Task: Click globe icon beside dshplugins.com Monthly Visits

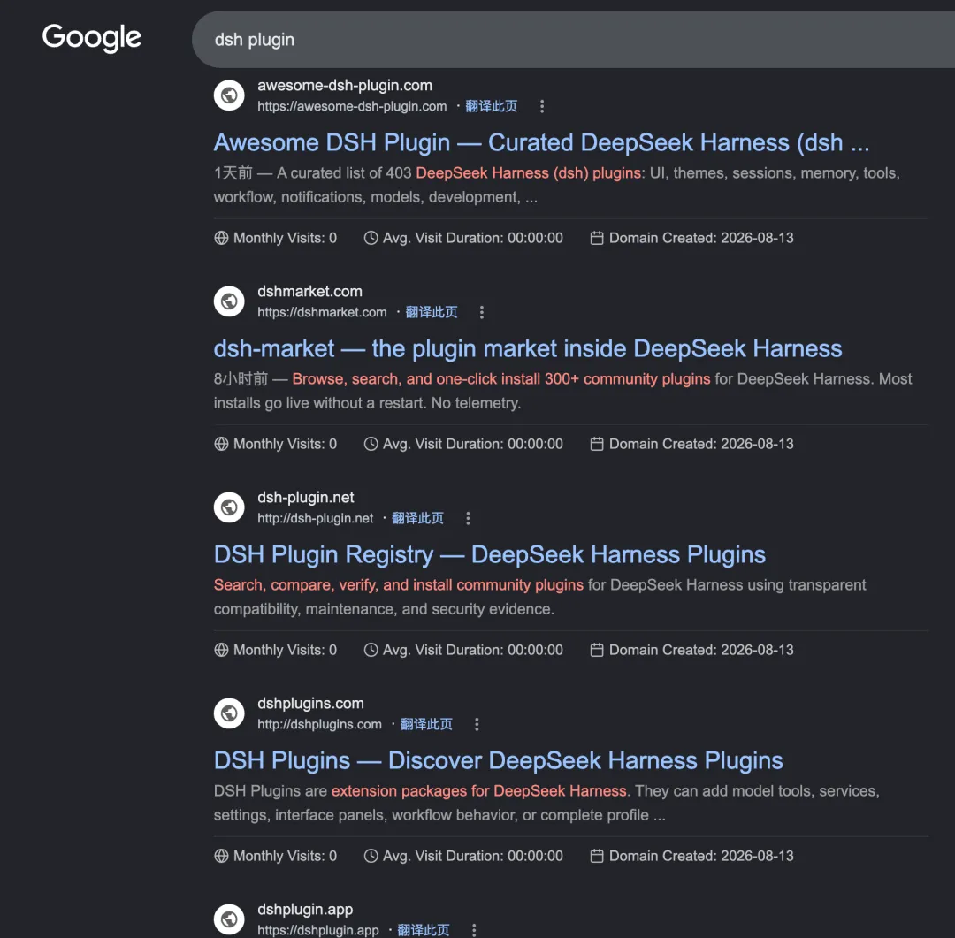Action: point(221,856)
